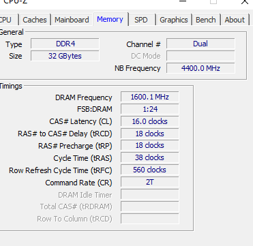Viewport: 253px width, 246px height.
Task: Click the Channel # label
Action: click(143, 44)
